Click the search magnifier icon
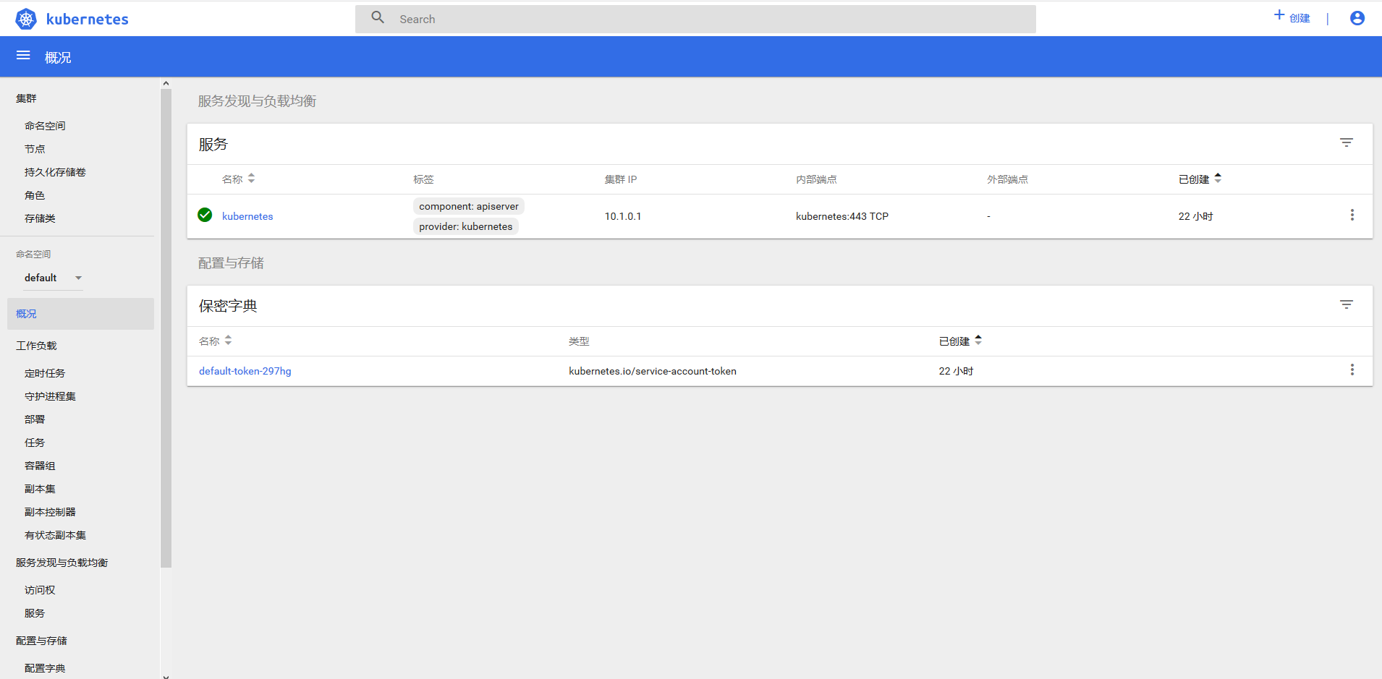Image resolution: width=1382 pixels, height=679 pixels. click(x=378, y=18)
